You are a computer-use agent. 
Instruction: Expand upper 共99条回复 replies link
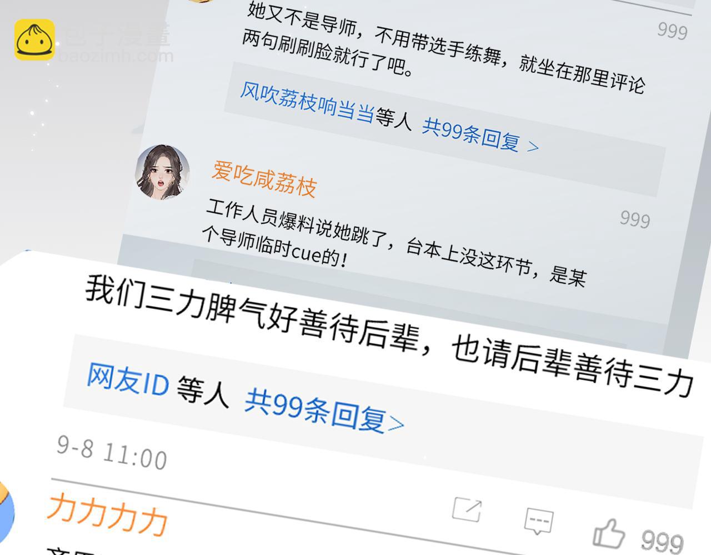pyautogui.click(x=480, y=134)
